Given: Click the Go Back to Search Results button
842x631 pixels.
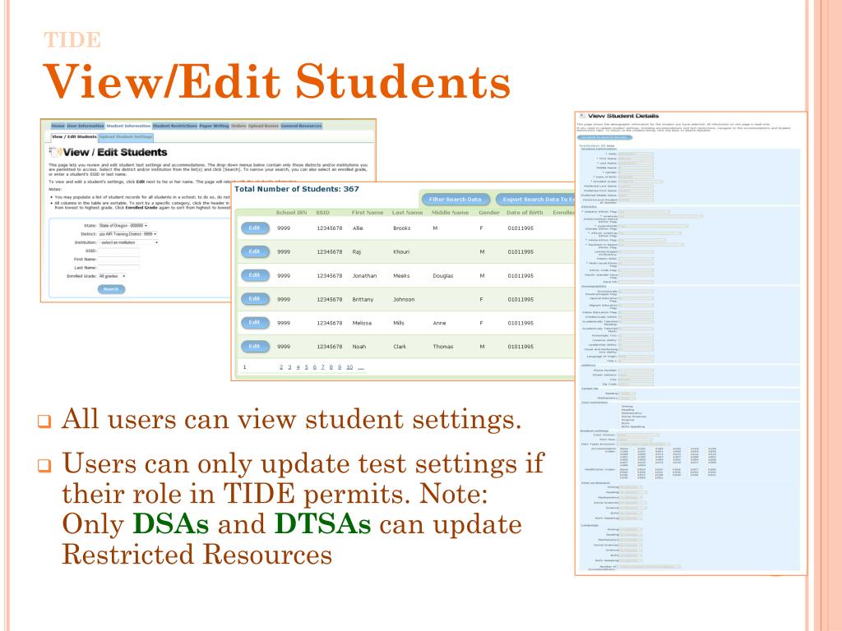Looking at the screenshot, I should 604,137.
